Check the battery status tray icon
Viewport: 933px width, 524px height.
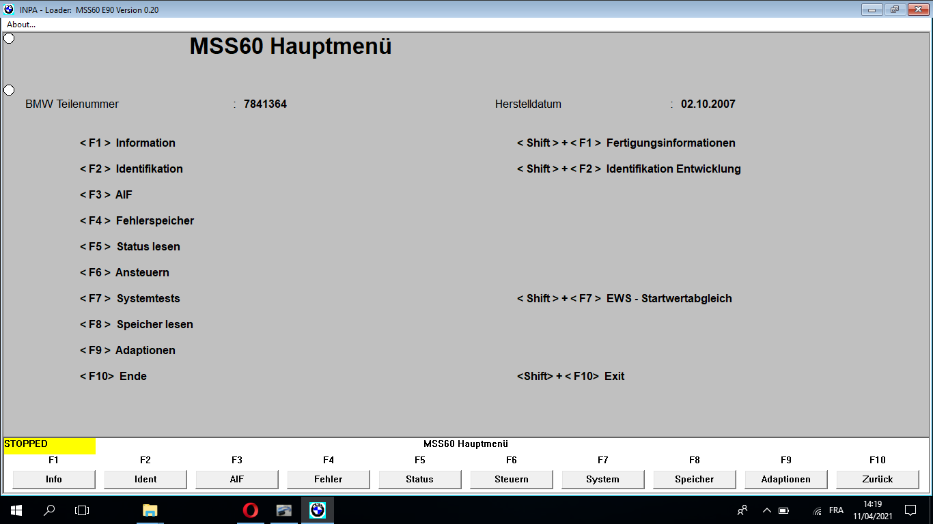784,510
